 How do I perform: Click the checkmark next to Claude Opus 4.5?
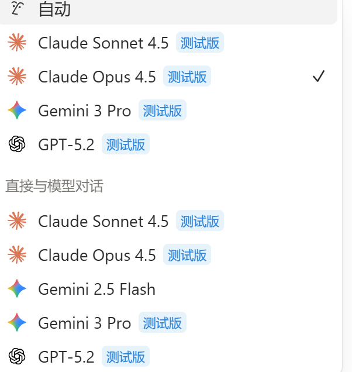coord(318,77)
